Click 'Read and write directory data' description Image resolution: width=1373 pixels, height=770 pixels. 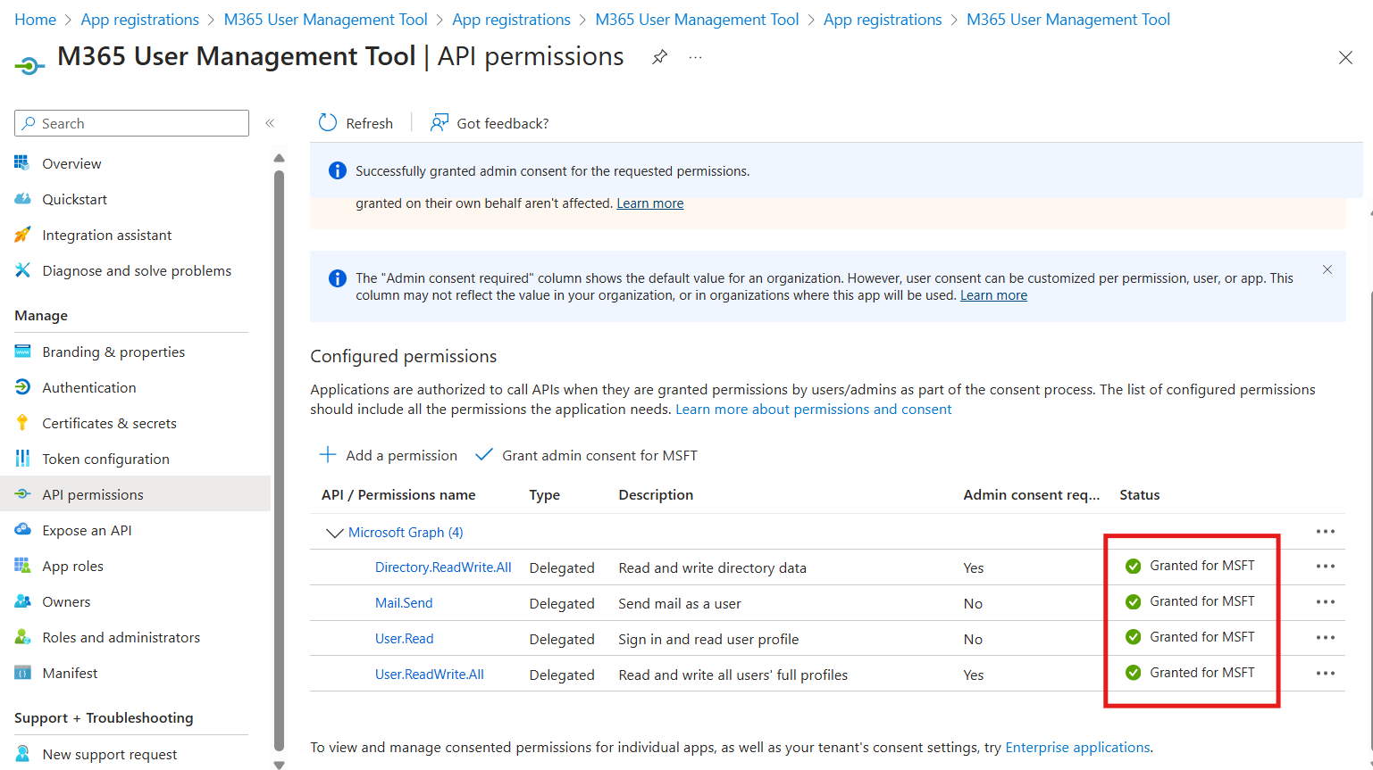713,567
